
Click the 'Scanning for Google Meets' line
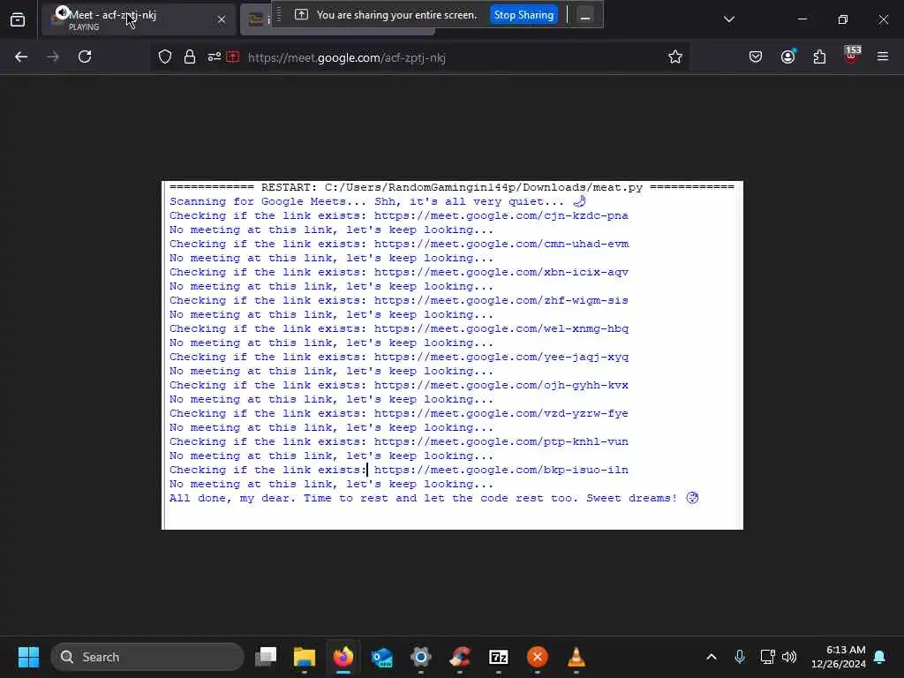point(378,201)
